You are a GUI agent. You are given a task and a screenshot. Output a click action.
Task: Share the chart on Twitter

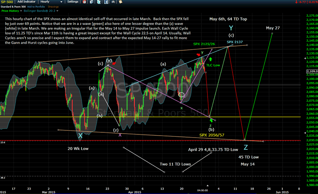[x=99, y=2]
